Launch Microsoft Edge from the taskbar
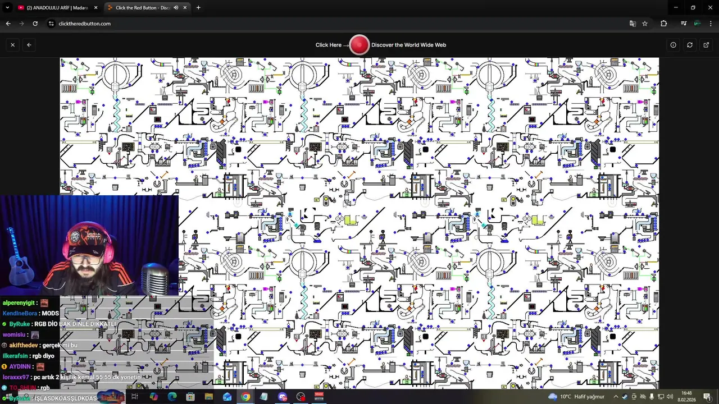The width and height of the screenshot is (719, 404). coord(172,397)
